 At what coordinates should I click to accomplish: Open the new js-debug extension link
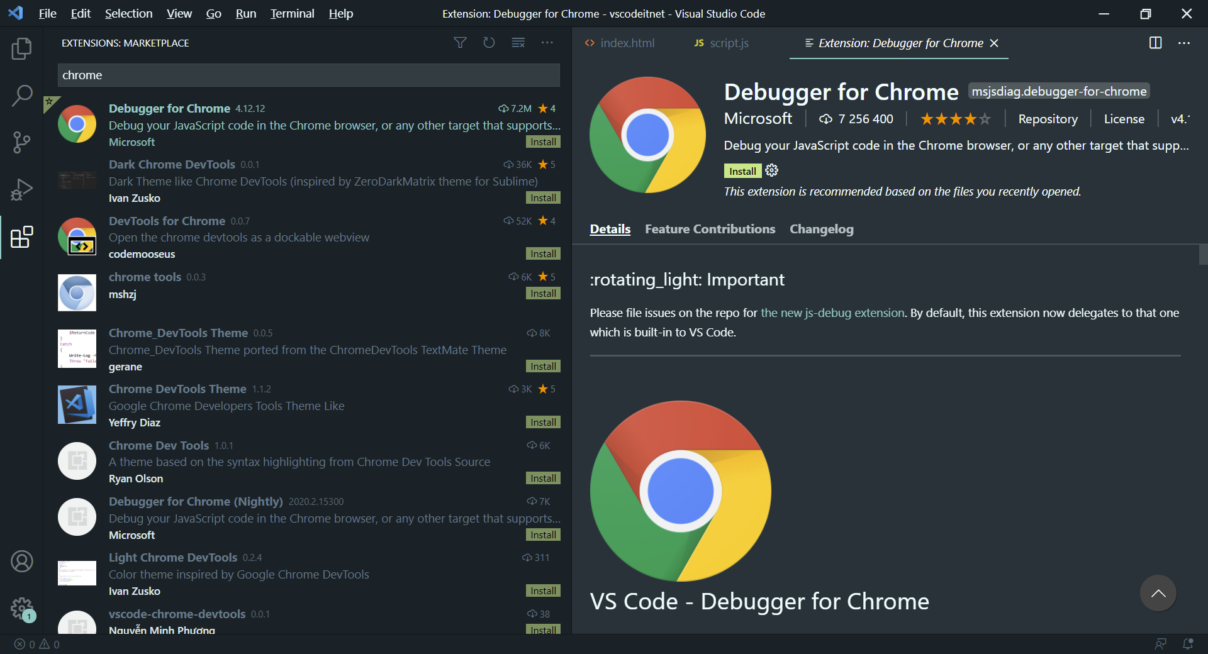pyautogui.click(x=832, y=313)
